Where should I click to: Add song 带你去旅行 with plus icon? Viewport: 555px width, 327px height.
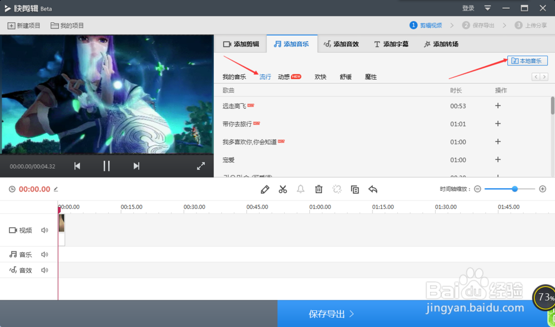498,123
